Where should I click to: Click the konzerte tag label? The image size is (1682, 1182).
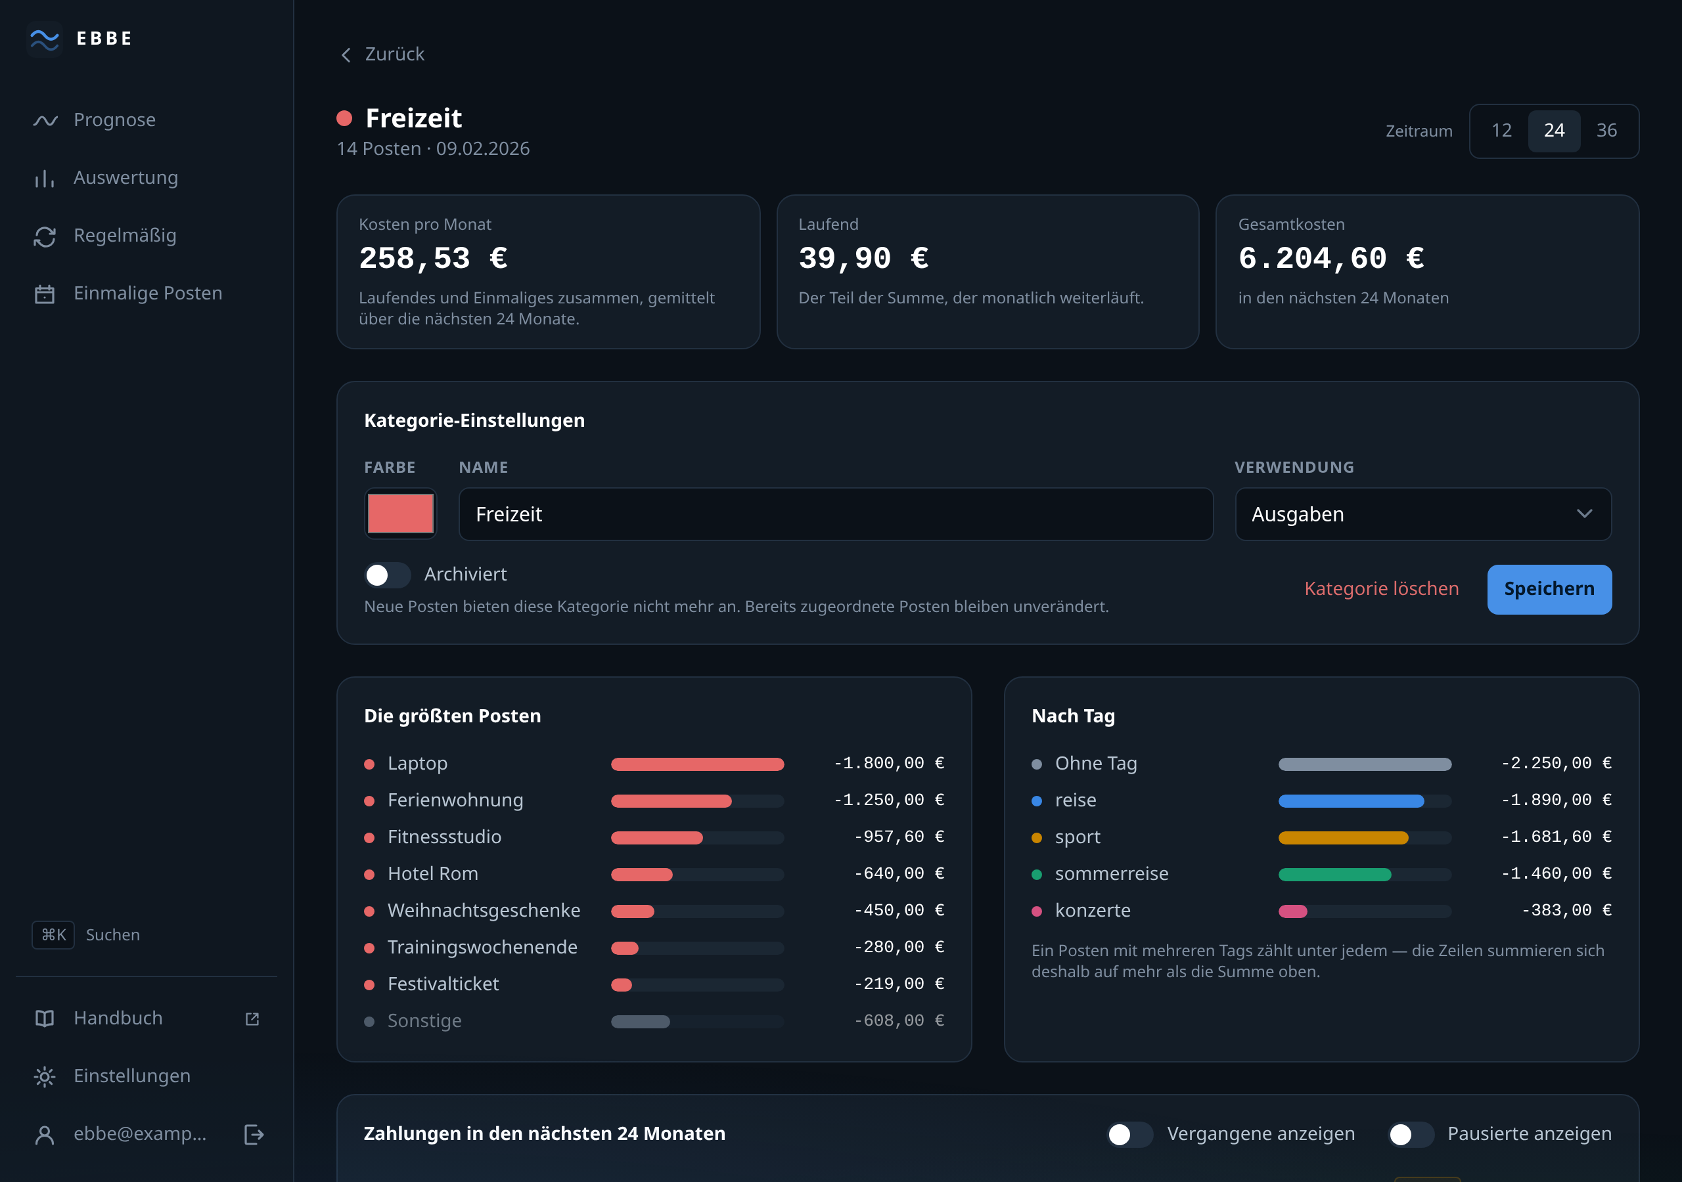click(1092, 910)
